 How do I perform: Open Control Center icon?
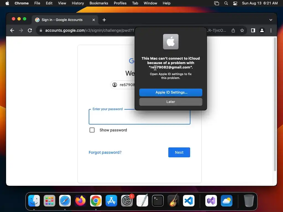235,3
